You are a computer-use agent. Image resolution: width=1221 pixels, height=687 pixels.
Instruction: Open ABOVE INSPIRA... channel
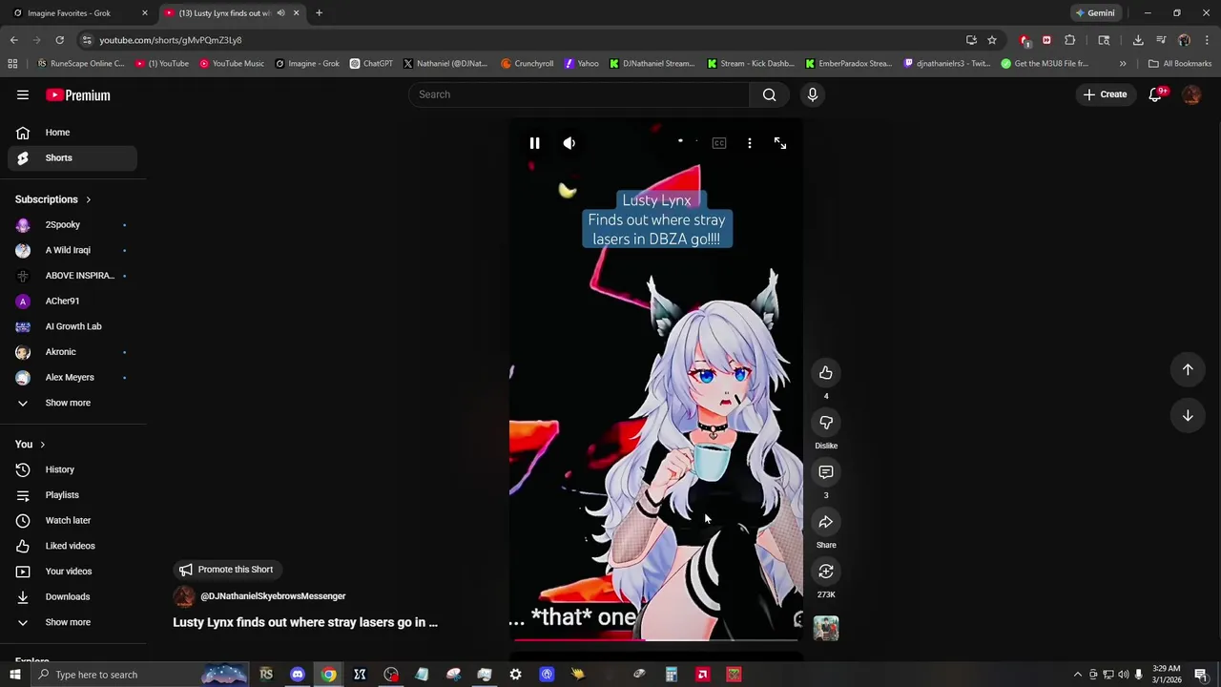[x=72, y=276]
